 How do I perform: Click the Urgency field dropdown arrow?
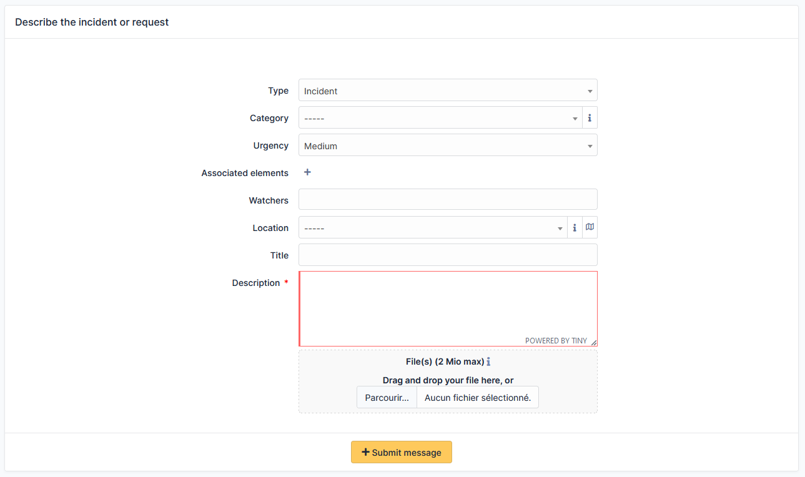pyautogui.click(x=590, y=145)
